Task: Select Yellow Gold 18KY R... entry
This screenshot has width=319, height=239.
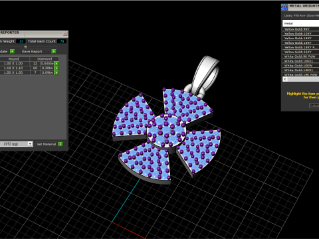Action: (x=300, y=47)
